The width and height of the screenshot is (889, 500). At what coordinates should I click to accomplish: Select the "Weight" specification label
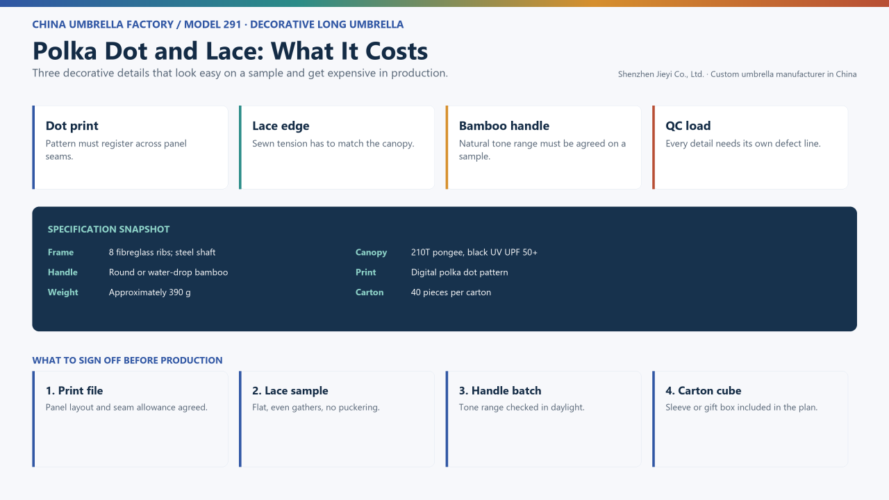click(63, 292)
